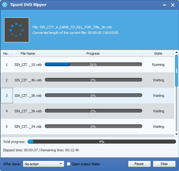Click the loading preview thumbnail
This screenshot has width=179, height=171.
click(16, 30)
